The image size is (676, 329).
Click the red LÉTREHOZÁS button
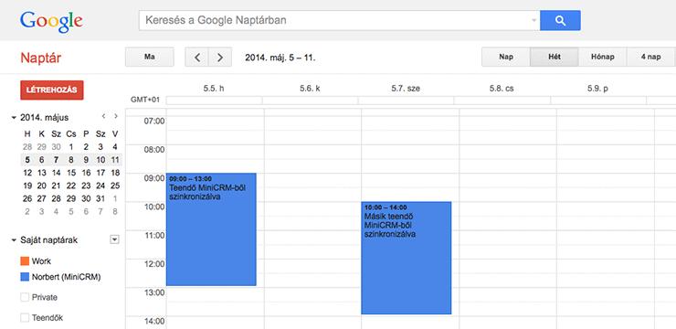pos(52,90)
